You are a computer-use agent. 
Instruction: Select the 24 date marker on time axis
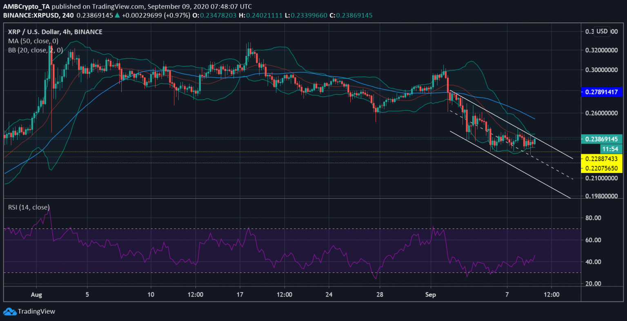coord(329,294)
